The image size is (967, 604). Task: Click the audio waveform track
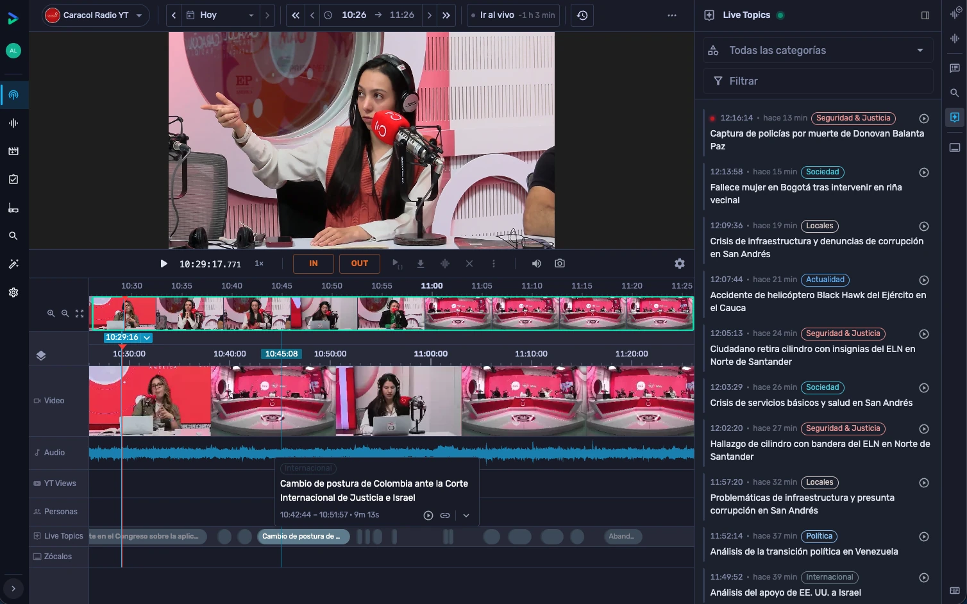point(391,453)
